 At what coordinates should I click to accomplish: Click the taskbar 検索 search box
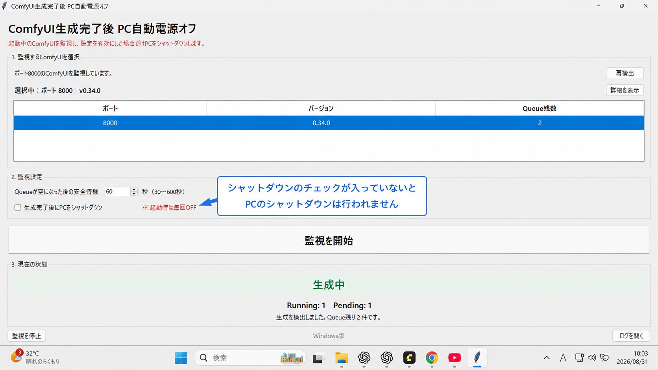pyautogui.click(x=250, y=358)
